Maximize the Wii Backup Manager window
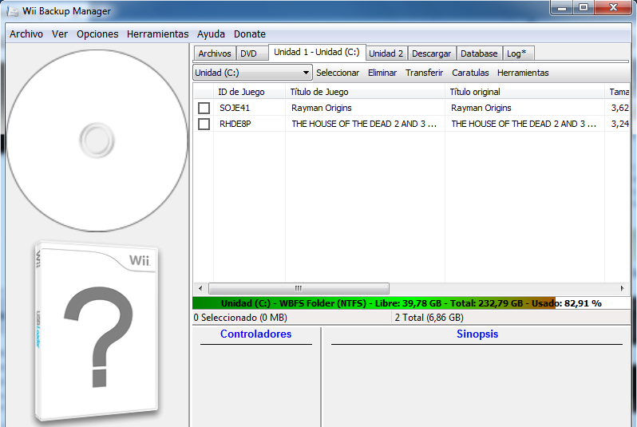 tap(584, 8)
